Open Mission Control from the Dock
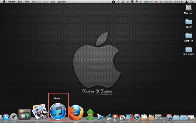The width and height of the screenshot is (196, 123). pos(24,114)
